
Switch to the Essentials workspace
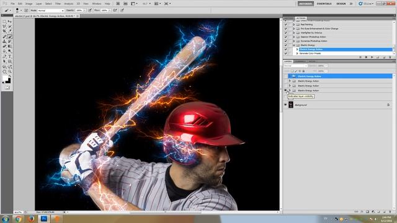coord(324,4)
